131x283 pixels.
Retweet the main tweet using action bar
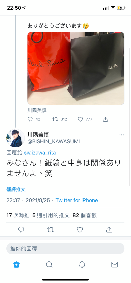(x=51, y=230)
